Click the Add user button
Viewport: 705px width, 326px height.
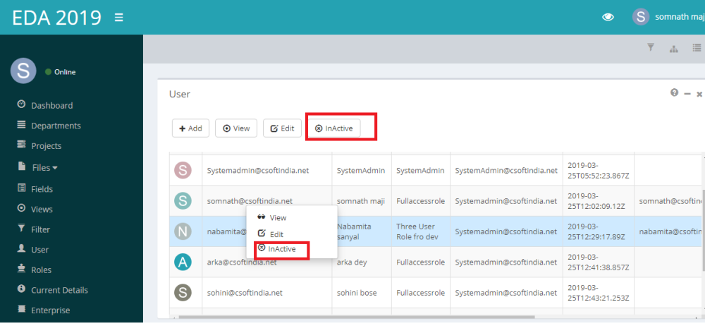click(x=190, y=128)
